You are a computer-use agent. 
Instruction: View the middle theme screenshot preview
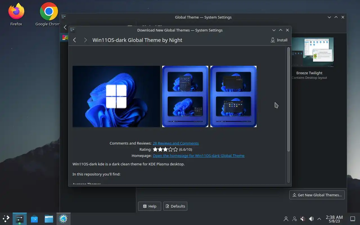(185, 96)
